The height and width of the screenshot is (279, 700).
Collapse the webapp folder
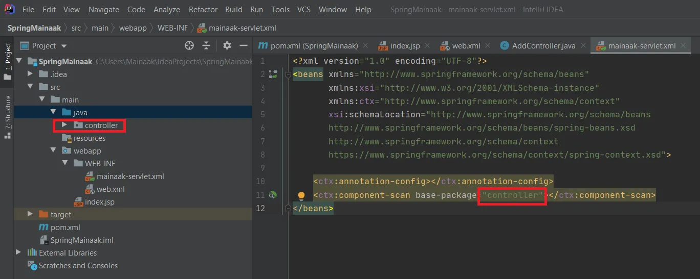[x=53, y=150]
